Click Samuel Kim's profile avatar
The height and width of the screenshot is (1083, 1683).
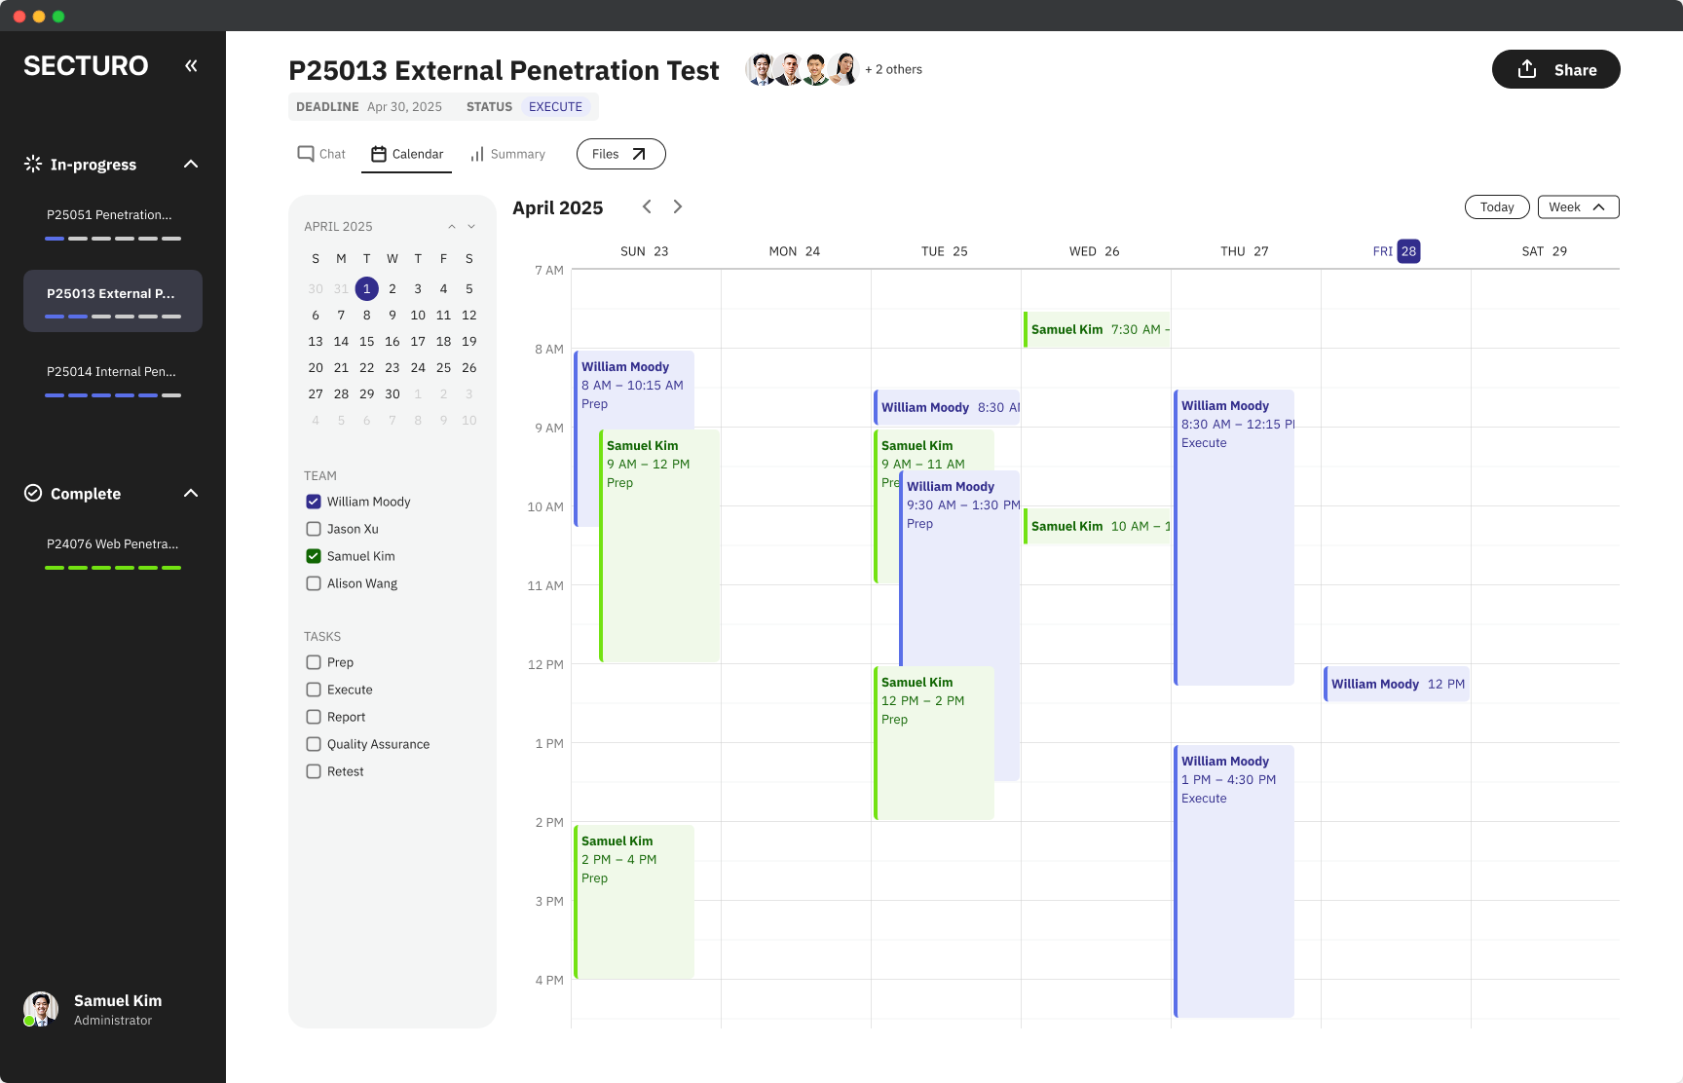(x=41, y=1009)
